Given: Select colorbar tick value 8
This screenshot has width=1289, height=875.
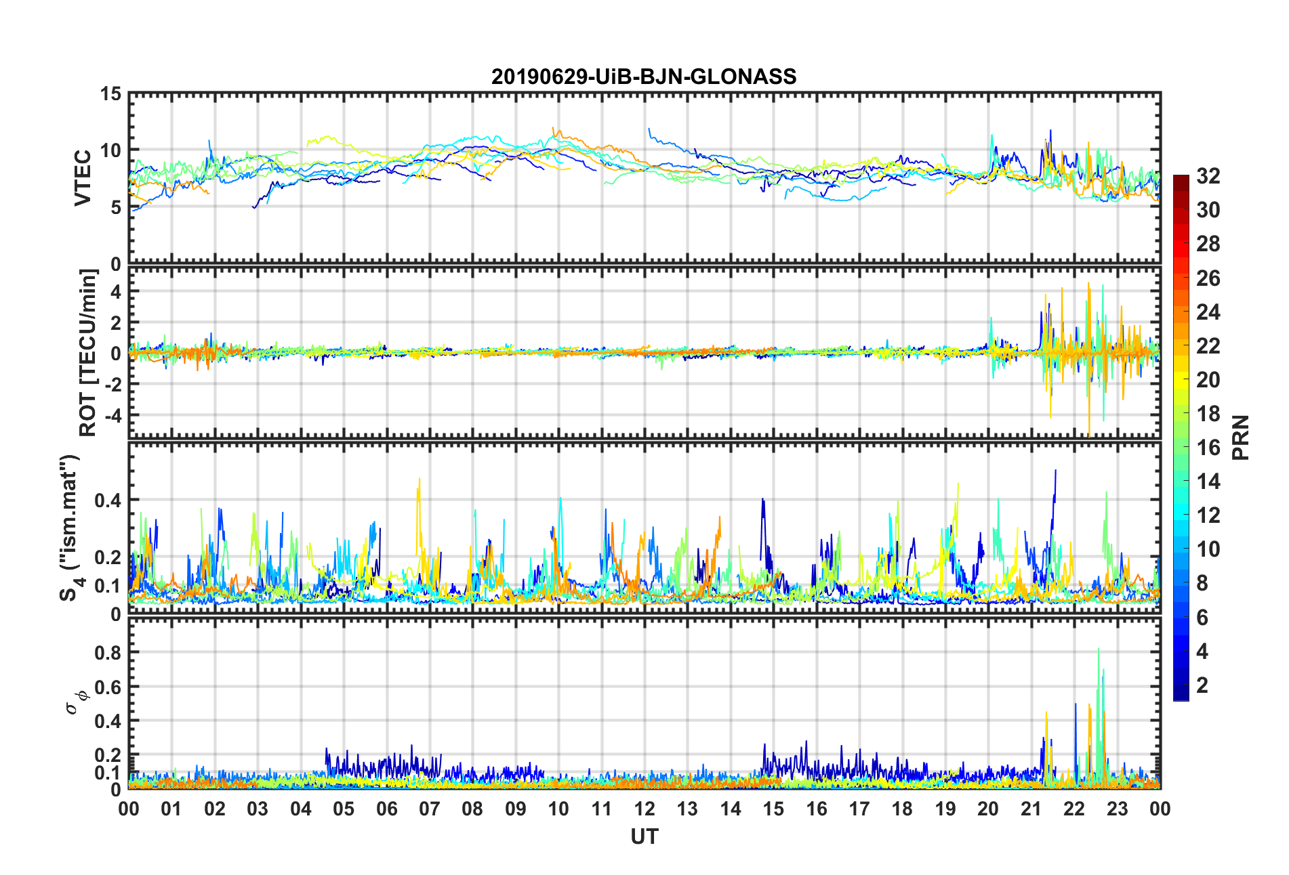Looking at the screenshot, I should [1202, 583].
